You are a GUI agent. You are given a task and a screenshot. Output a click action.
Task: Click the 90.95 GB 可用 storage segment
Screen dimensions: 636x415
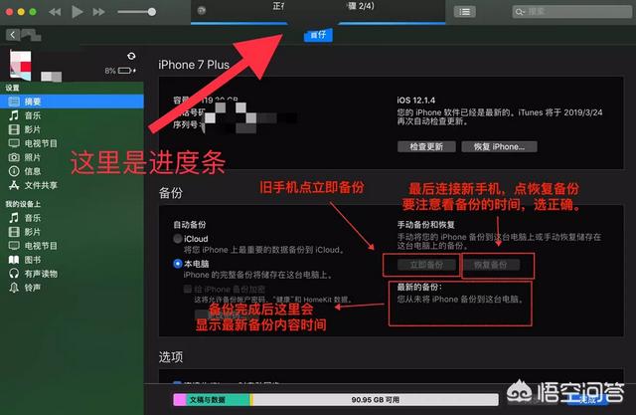coord(376,400)
